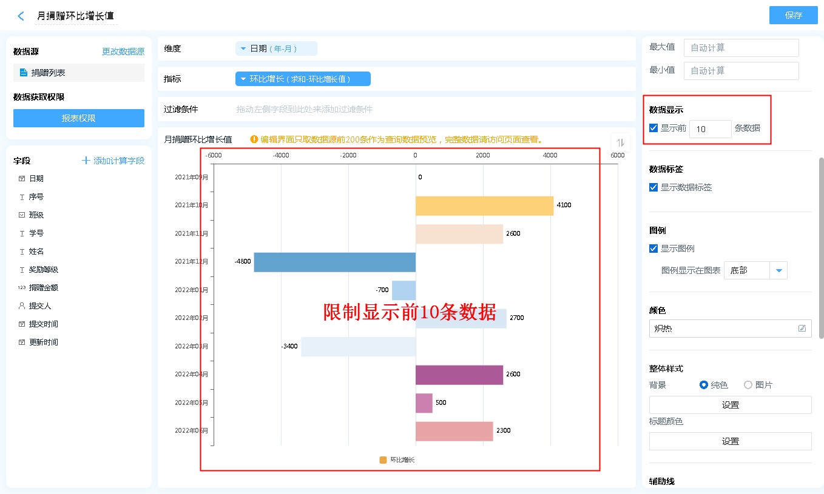This screenshot has height=494, width=824.
Task: Expand the 环比增长 metric dropdown
Action: click(x=243, y=79)
